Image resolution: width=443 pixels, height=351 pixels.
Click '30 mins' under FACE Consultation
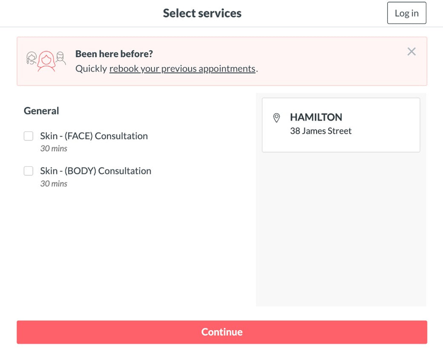pyautogui.click(x=54, y=149)
